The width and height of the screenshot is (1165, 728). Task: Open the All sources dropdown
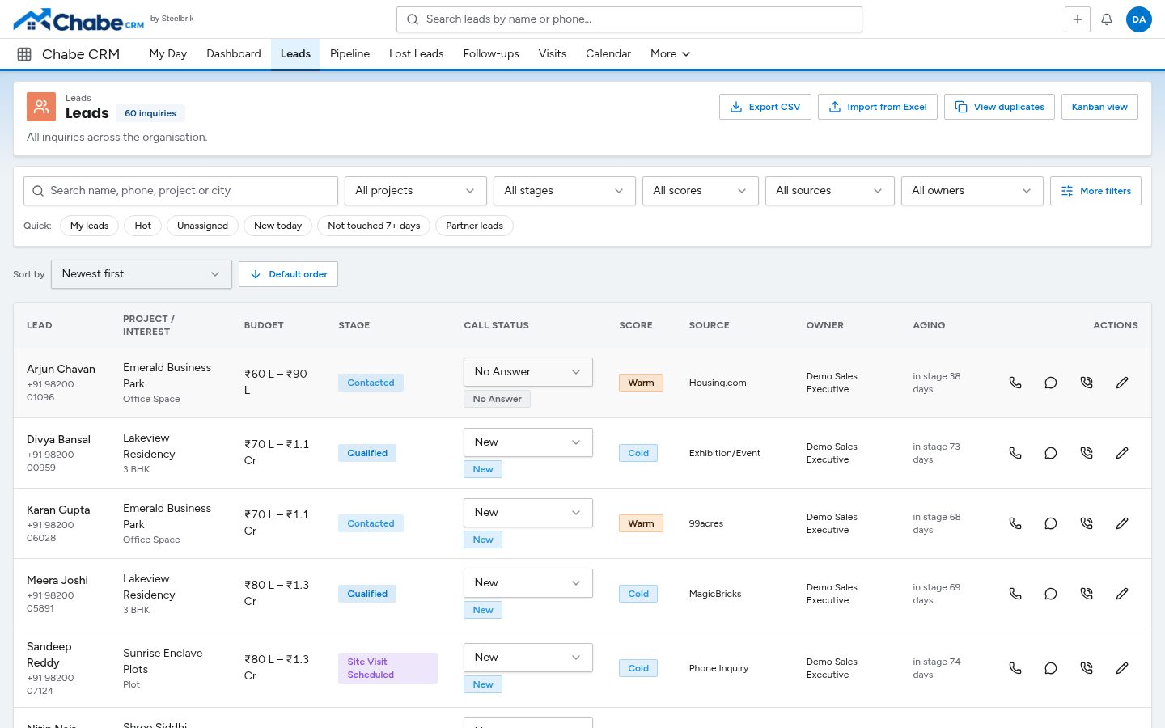(830, 191)
